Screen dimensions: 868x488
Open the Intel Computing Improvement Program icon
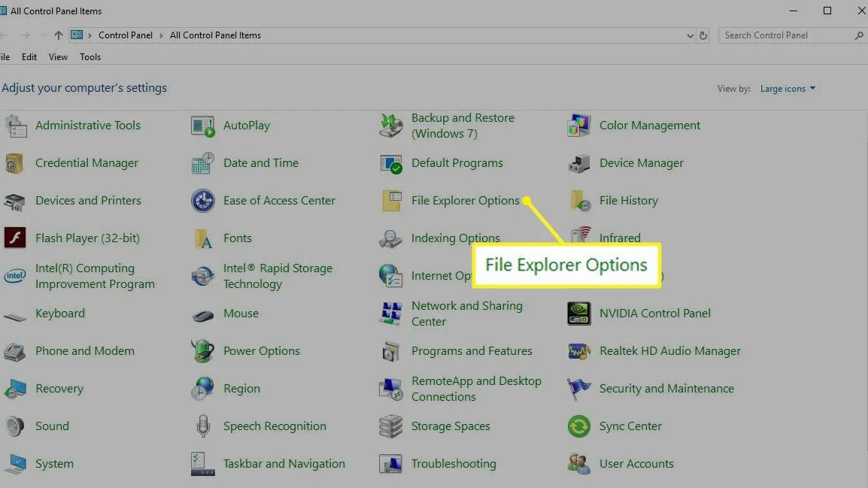tap(15, 275)
